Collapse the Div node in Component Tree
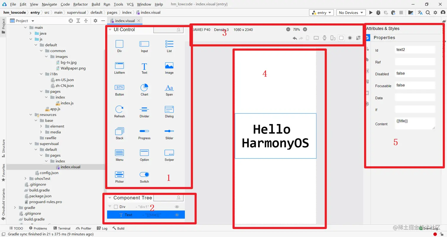The width and height of the screenshot is (447, 237). click(110, 207)
